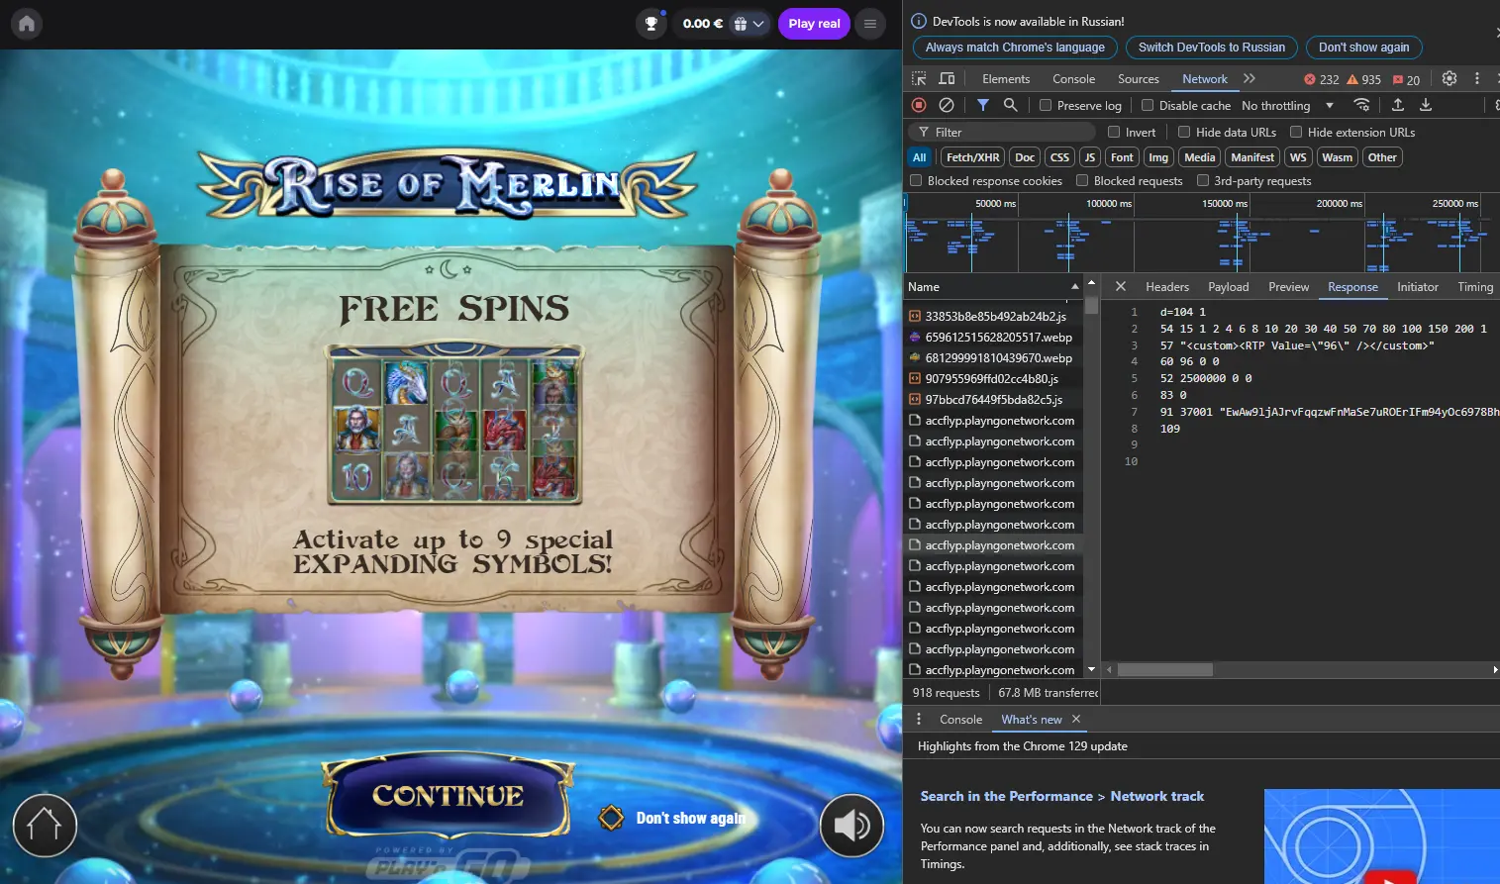Image resolution: width=1500 pixels, height=884 pixels.
Task: Select the All filter type
Action: pos(920,157)
